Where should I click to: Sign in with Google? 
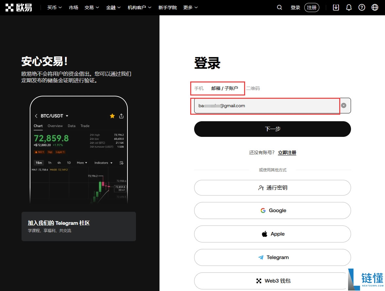click(x=272, y=211)
